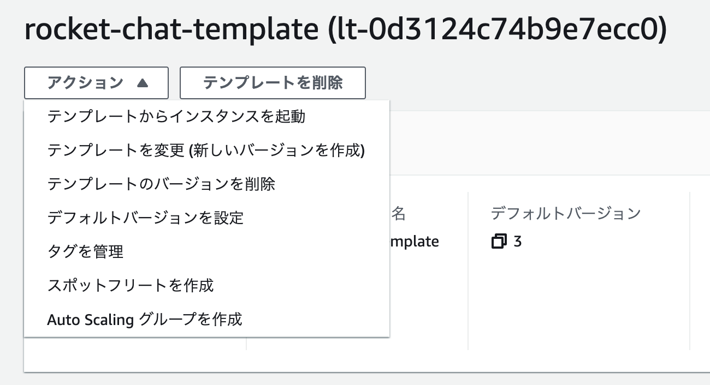
Task: Select テンプレートのバージョンを削除 option
Action: pos(206,184)
